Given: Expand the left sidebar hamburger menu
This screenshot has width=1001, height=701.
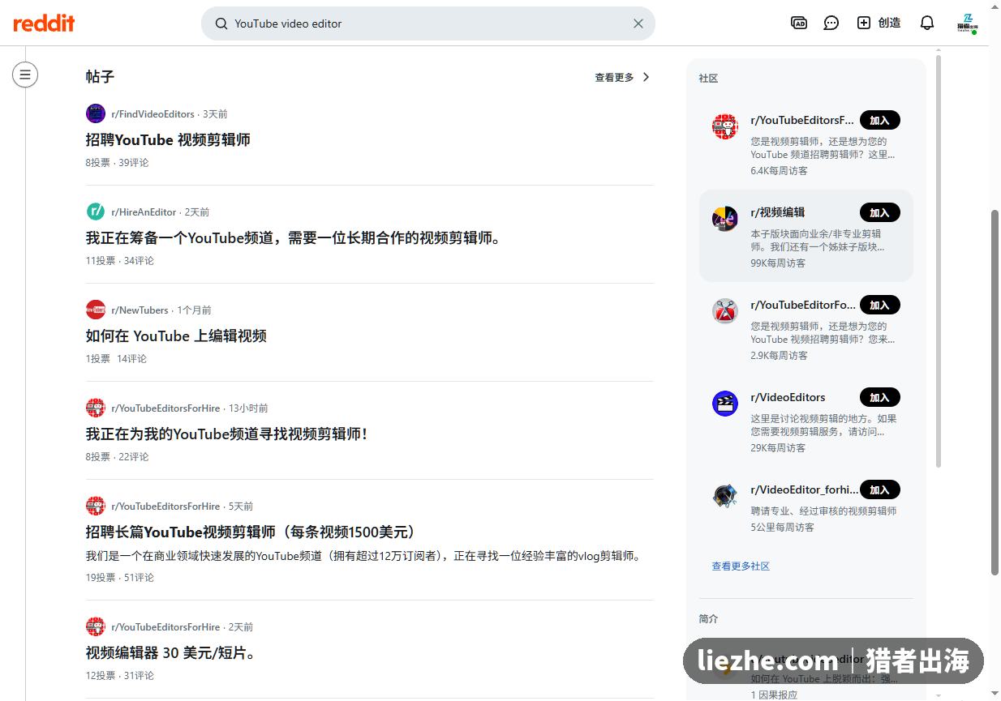Looking at the screenshot, I should click(x=25, y=75).
